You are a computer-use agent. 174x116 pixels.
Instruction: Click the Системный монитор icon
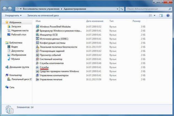37,59
